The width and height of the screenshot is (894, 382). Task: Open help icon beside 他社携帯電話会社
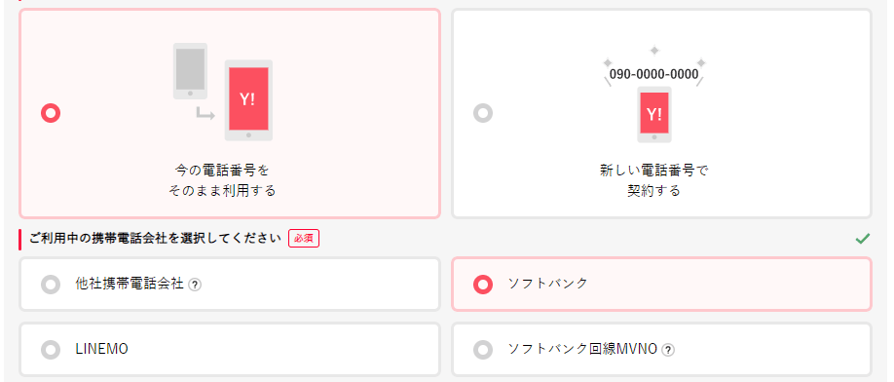click(195, 285)
